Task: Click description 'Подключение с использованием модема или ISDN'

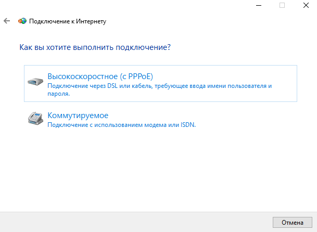Action: point(121,125)
